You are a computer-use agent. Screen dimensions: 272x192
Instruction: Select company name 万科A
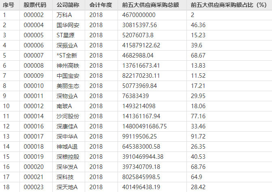pyautogui.click(x=64, y=15)
